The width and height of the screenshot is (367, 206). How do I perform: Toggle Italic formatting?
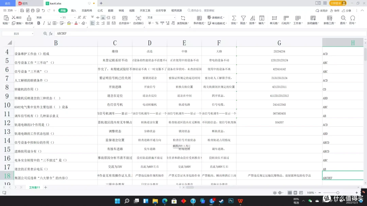click(x=44, y=23)
